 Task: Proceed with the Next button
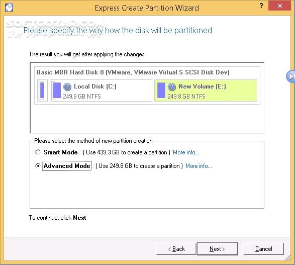(x=217, y=249)
